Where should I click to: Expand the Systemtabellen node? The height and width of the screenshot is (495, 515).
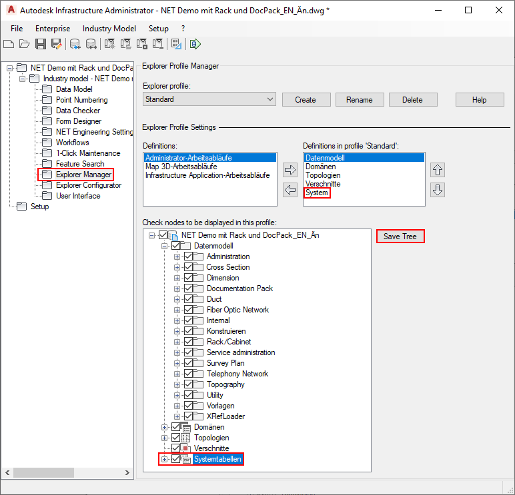tap(164, 459)
